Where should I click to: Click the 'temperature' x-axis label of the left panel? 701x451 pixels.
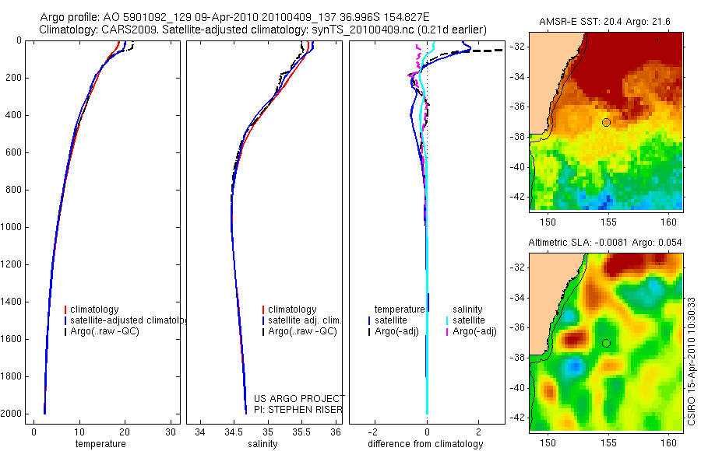(100, 444)
